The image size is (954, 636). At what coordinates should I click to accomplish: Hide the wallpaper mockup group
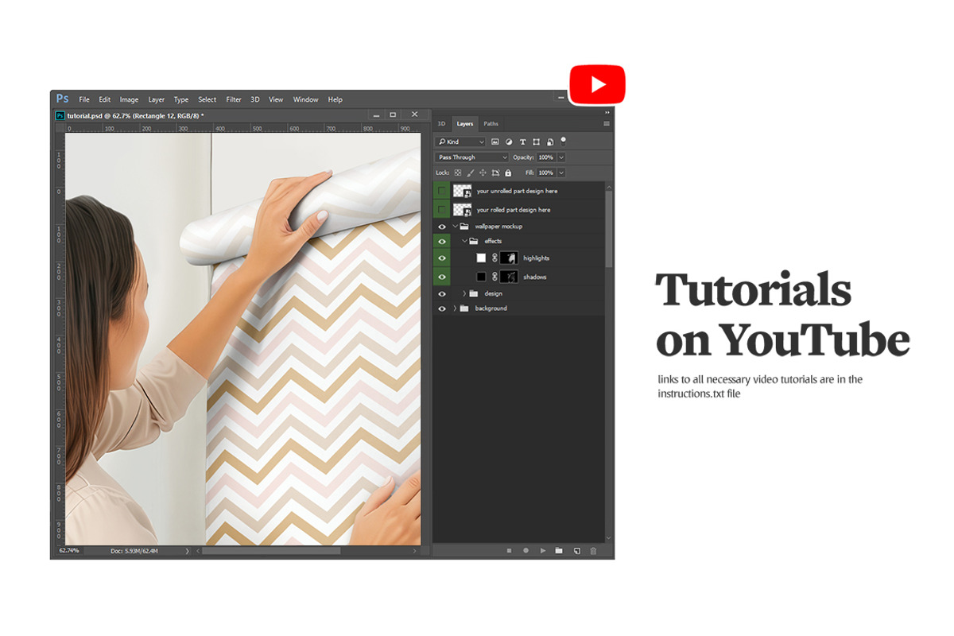[x=442, y=227]
